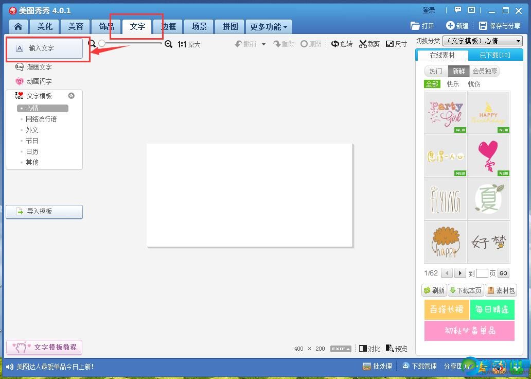
Task: Click the 新建 new canvas button
Action: click(x=457, y=26)
